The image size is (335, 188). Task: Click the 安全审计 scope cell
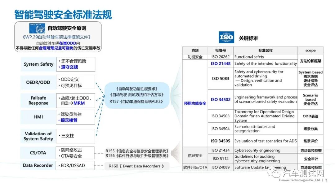click(x=310, y=159)
